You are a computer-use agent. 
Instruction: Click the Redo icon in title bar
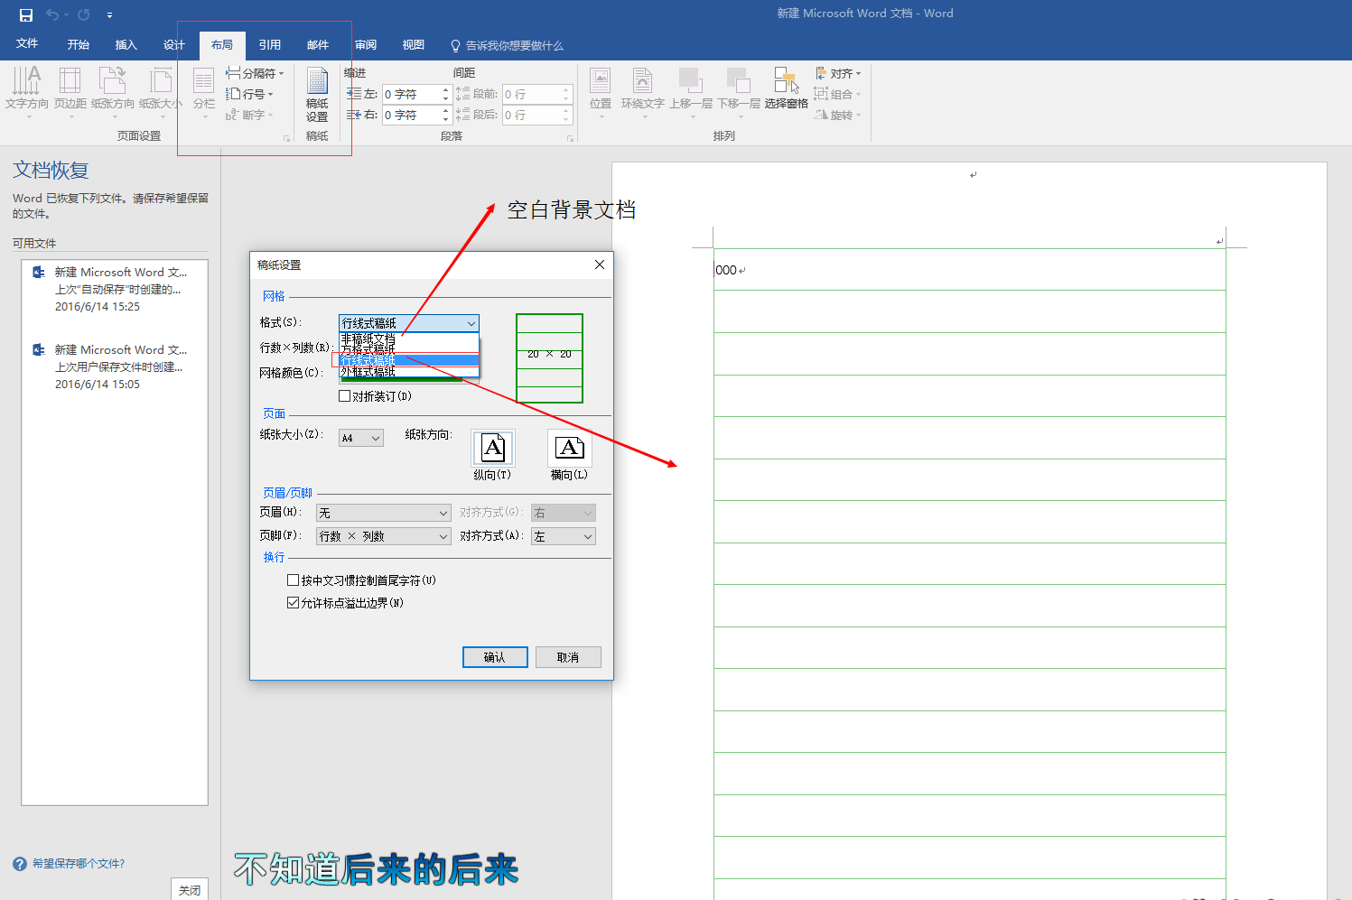[83, 14]
